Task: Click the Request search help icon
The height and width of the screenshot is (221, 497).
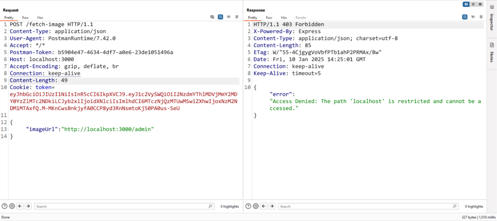Action: tap(5, 206)
